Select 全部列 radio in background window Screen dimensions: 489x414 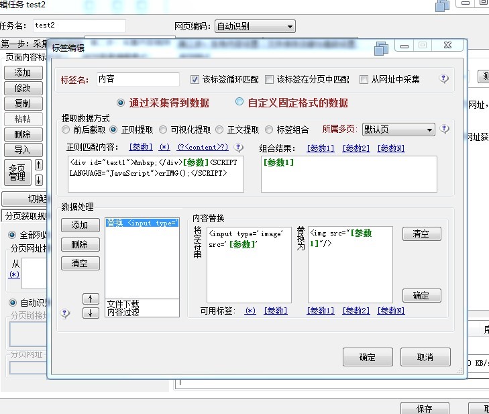pos(12,235)
